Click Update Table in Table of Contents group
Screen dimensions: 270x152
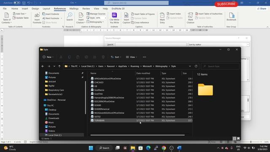tap(21, 18)
